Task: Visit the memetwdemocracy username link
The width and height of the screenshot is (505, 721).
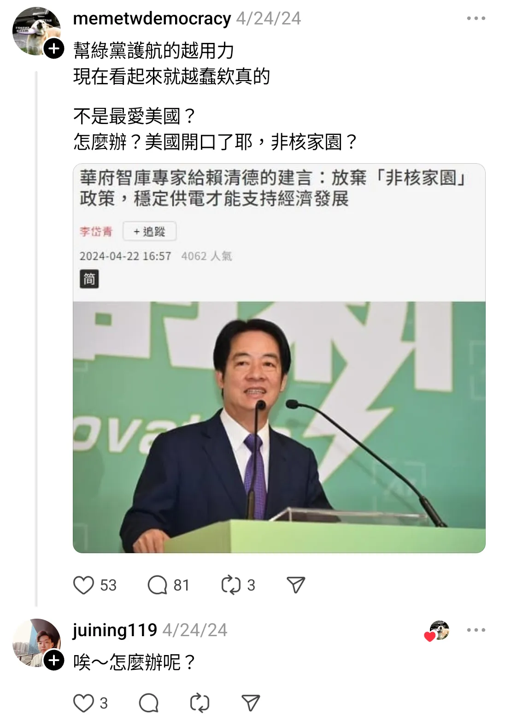Action: click(152, 18)
